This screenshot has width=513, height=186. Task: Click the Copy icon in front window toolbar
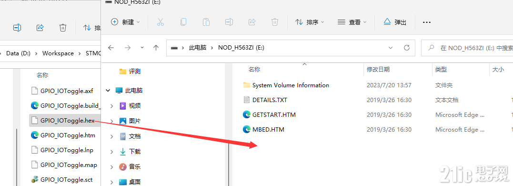(183, 22)
